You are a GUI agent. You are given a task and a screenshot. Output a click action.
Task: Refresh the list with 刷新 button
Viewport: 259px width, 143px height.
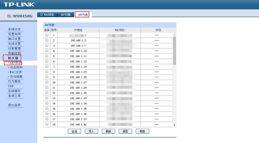[108, 131]
